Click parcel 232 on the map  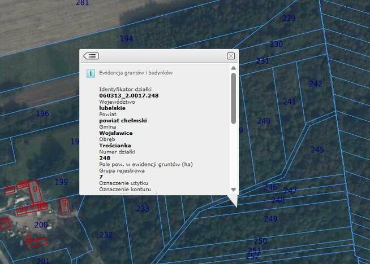(106, 235)
